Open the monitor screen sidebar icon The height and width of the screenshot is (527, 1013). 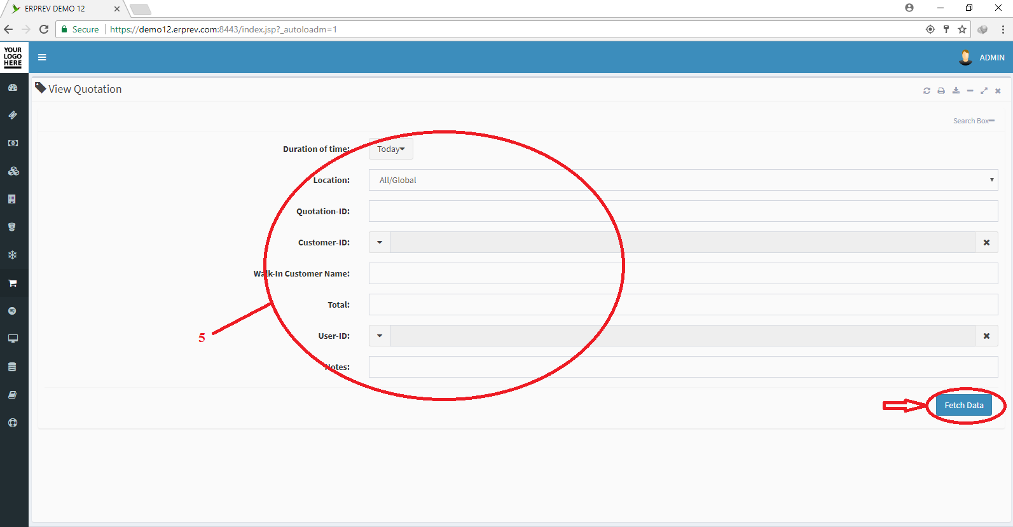pyautogui.click(x=13, y=339)
